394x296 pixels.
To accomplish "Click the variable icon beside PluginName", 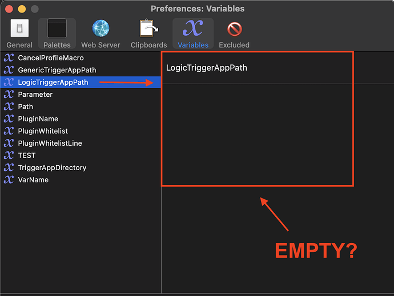I will [x=9, y=119].
